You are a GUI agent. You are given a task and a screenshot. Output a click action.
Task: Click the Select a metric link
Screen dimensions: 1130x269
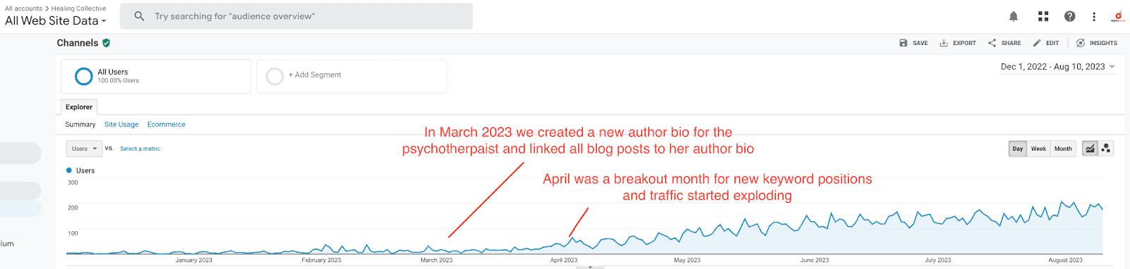pos(140,149)
